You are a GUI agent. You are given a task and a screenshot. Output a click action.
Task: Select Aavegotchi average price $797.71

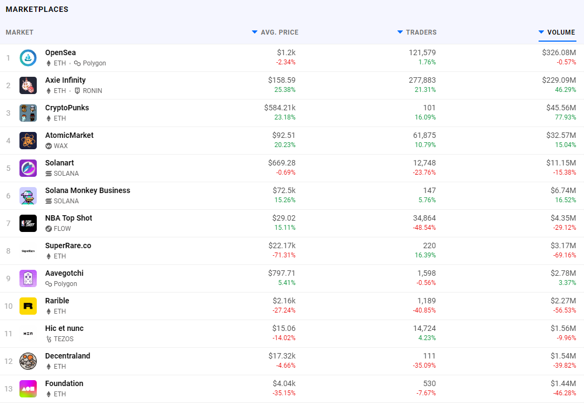(282, 273)
